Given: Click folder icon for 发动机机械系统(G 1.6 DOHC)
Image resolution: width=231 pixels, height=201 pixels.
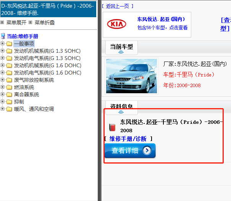Looking at the screenshot, I should coord(9,65).
